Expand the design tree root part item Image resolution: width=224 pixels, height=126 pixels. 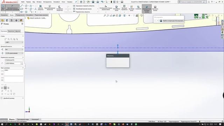pyautogui.click(x=26, y=18)
